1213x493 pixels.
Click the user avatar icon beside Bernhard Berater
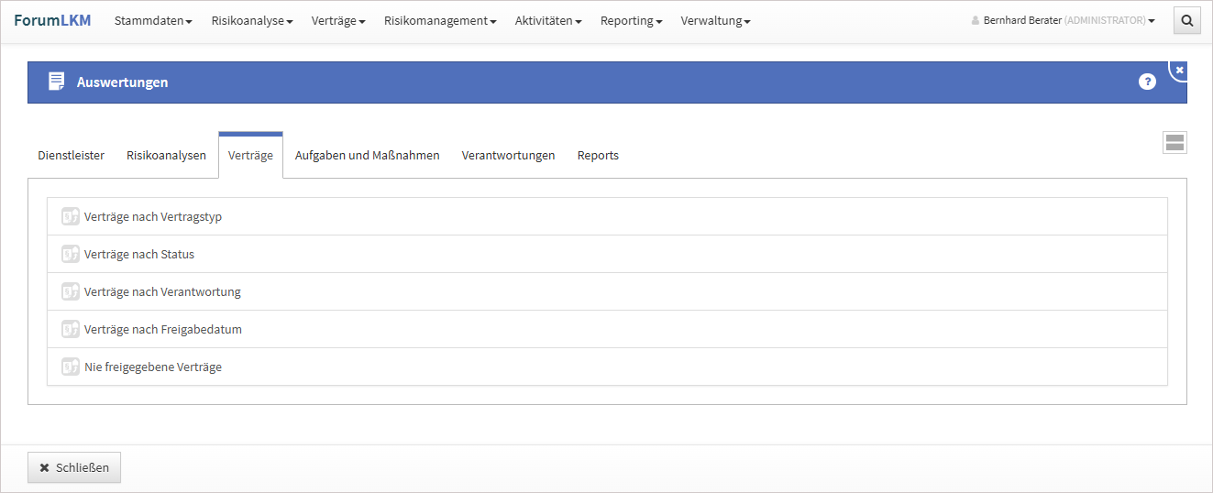976,20
